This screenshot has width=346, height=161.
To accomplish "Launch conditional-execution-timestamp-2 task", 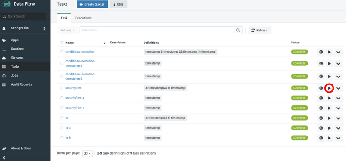I will (x=329, y=77).
